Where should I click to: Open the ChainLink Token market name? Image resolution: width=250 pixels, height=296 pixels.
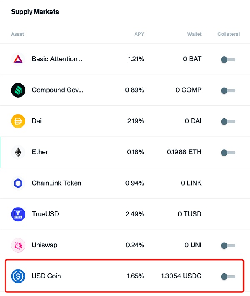(x=56, y=183)
